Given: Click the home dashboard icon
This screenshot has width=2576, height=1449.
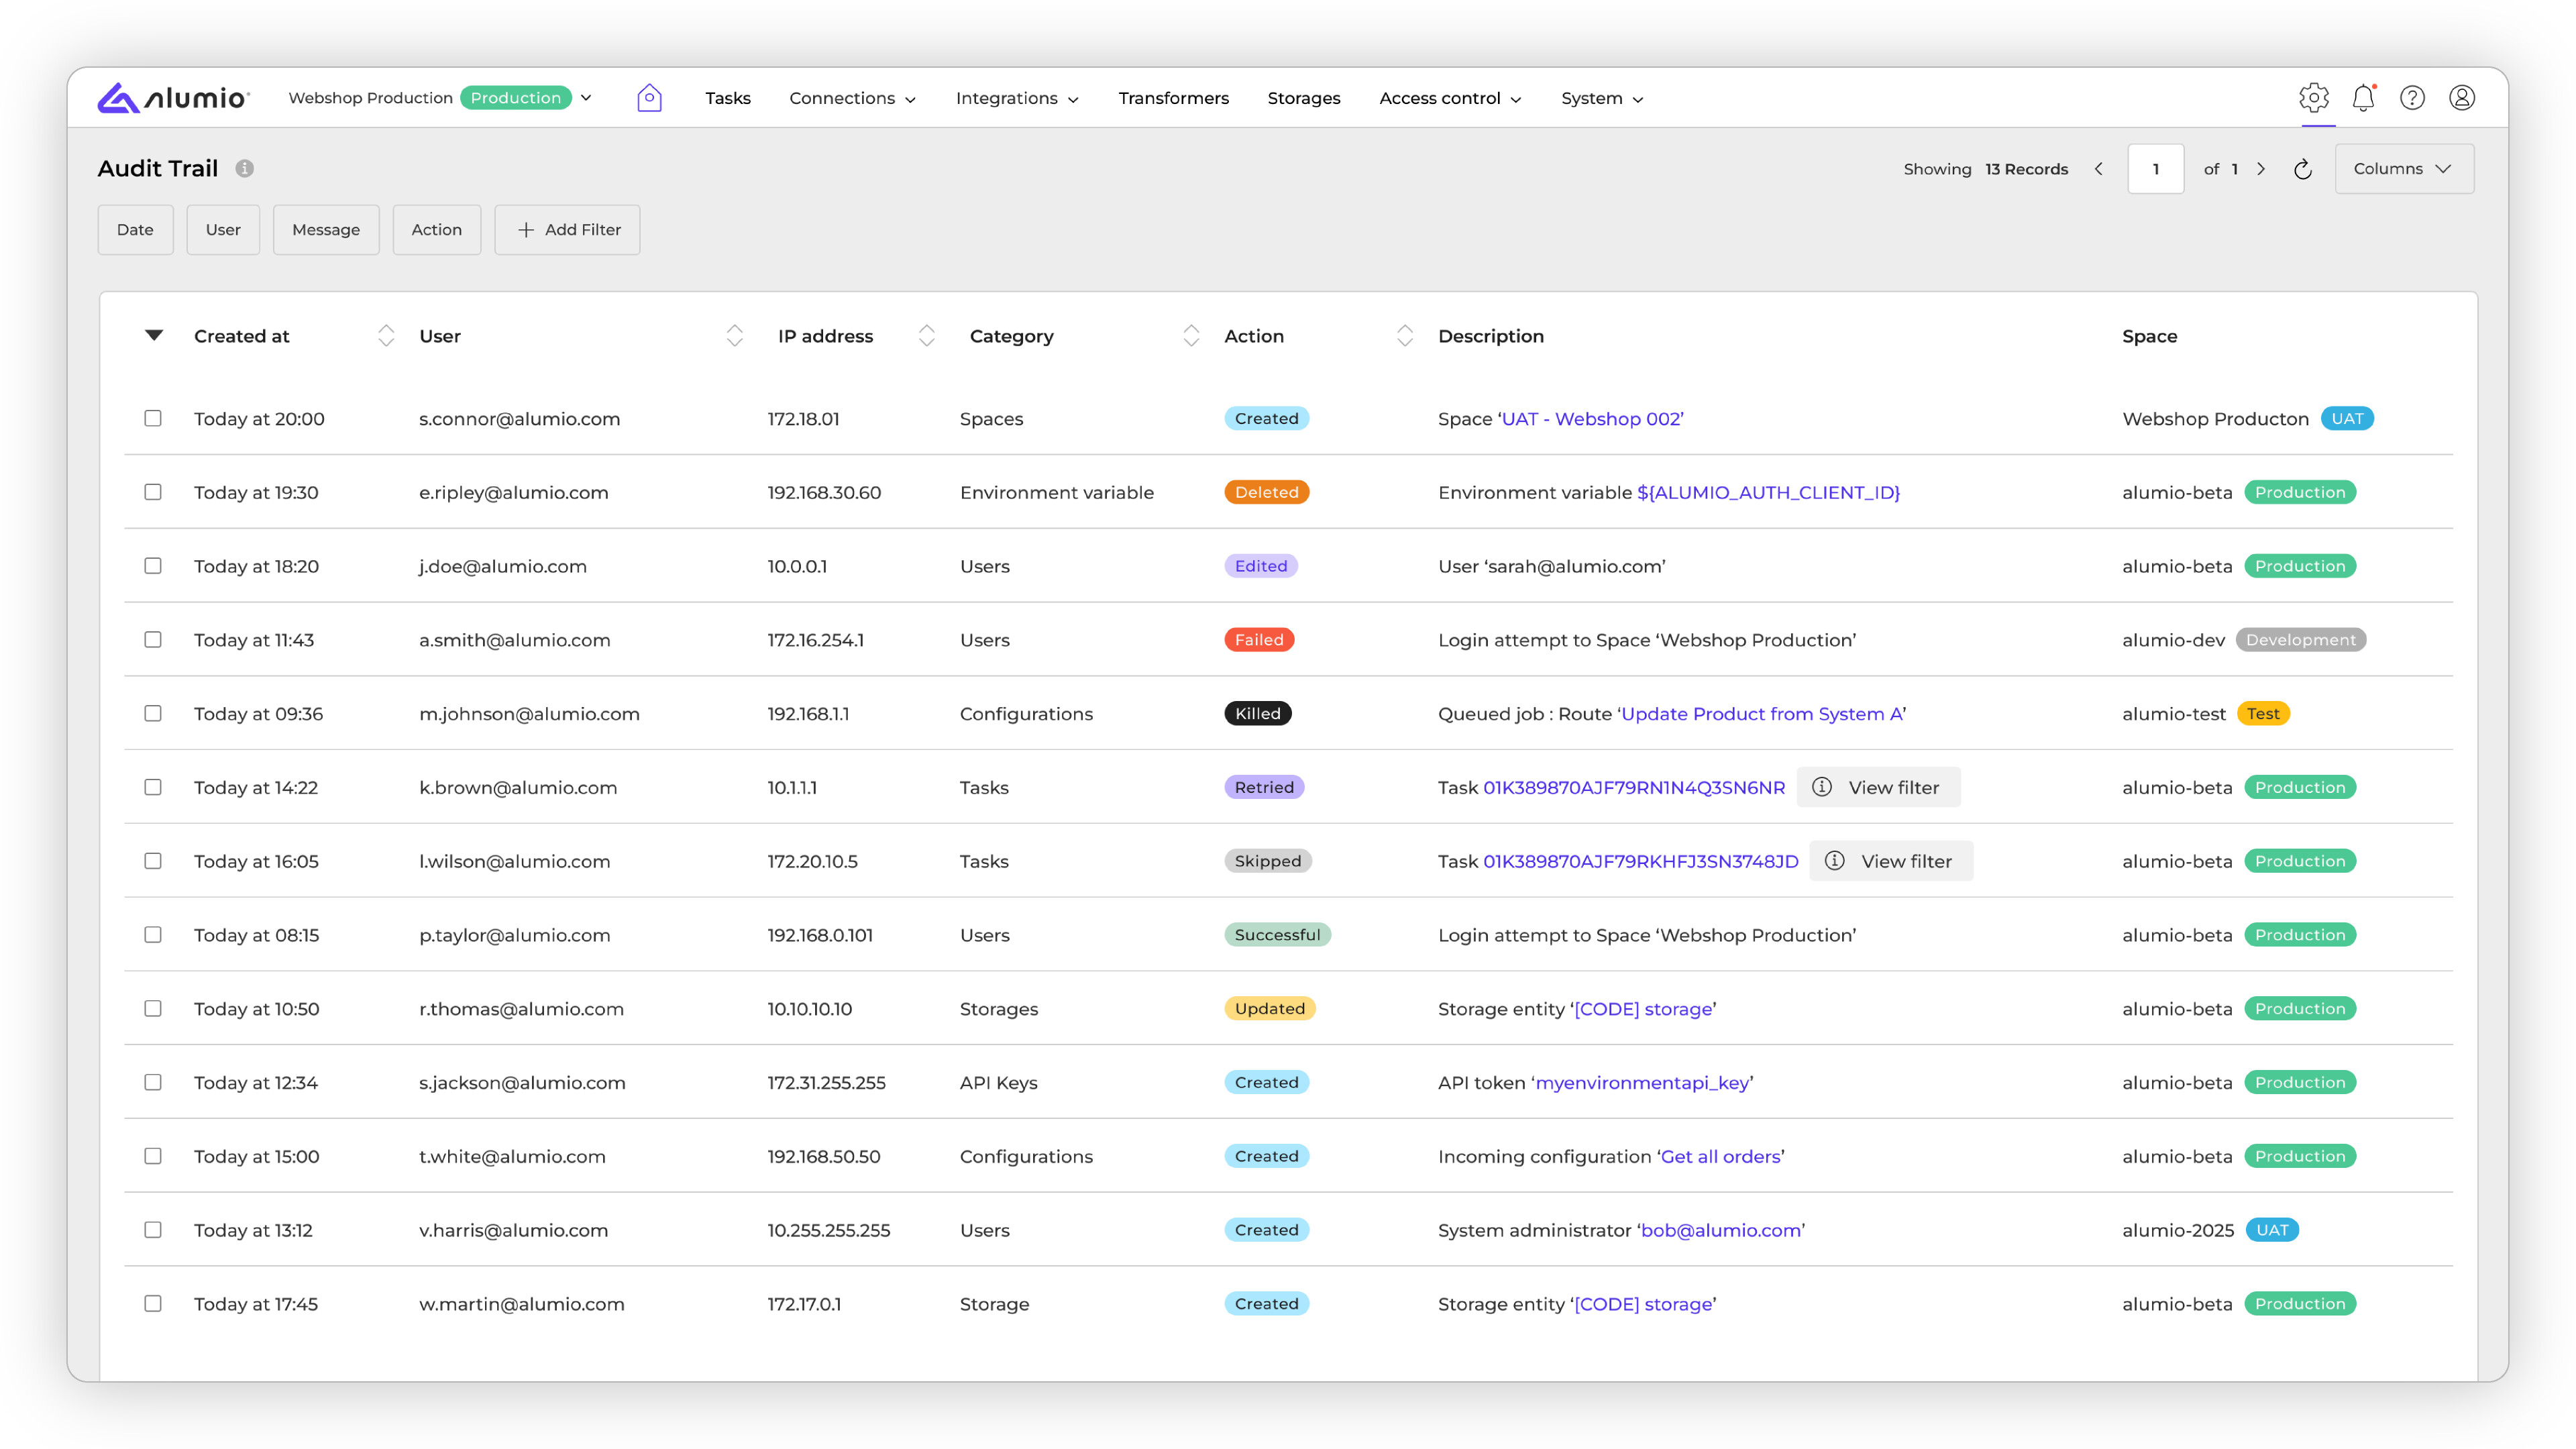Looking at the screenshot, I should pyautogui.click(x=649, y=98).
